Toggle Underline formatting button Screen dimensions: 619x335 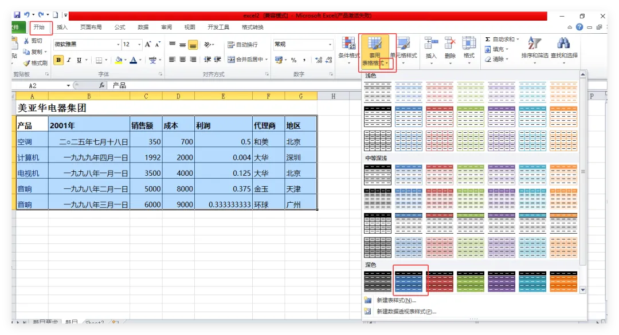pos(79,60)
